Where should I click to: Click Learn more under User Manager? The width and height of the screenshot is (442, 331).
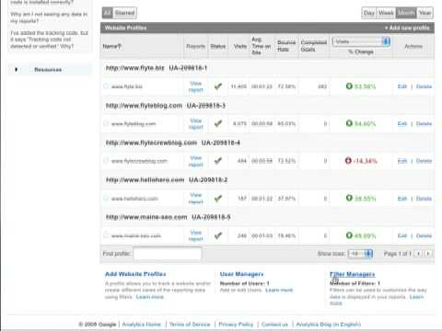279,290
